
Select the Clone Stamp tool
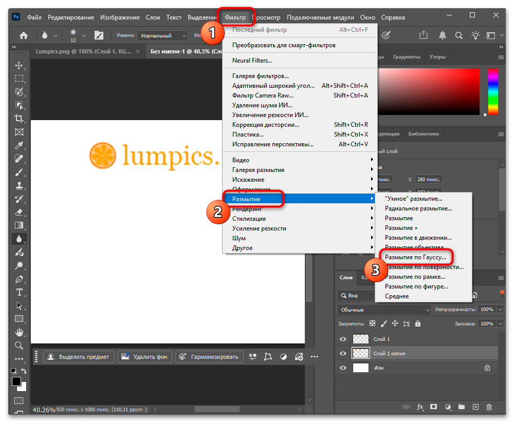(x=19, y=186)
